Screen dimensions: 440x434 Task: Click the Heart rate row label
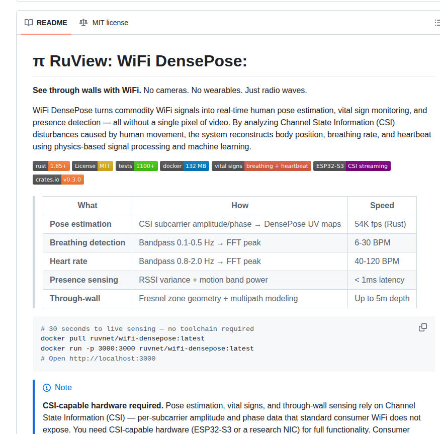point(68,261)
